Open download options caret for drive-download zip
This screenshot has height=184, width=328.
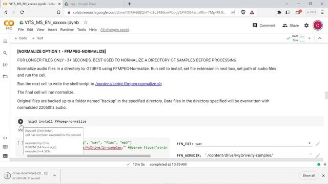(54, 176)
